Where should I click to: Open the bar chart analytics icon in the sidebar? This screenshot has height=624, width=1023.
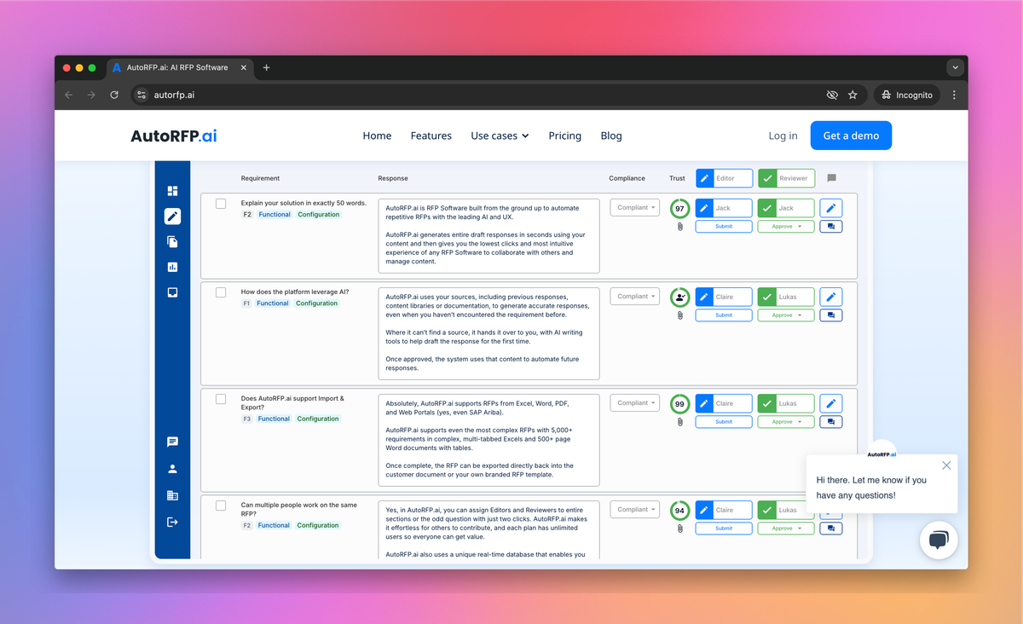tap(173, 267)
